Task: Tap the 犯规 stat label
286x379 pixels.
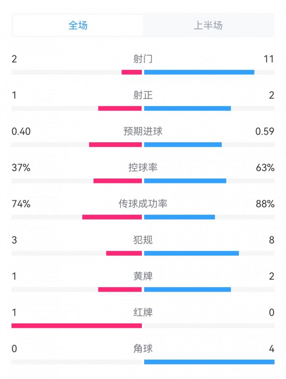Action: (x=143, y=240)
